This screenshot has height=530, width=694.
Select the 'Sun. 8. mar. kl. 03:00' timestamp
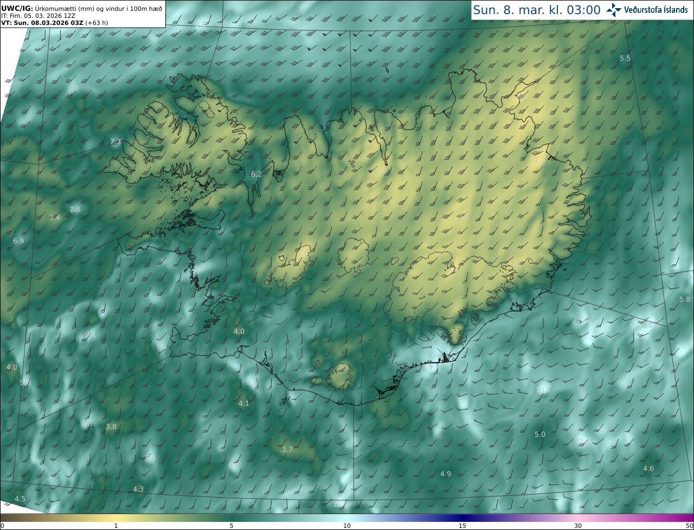pyautogui.click(x=536, y=10)
